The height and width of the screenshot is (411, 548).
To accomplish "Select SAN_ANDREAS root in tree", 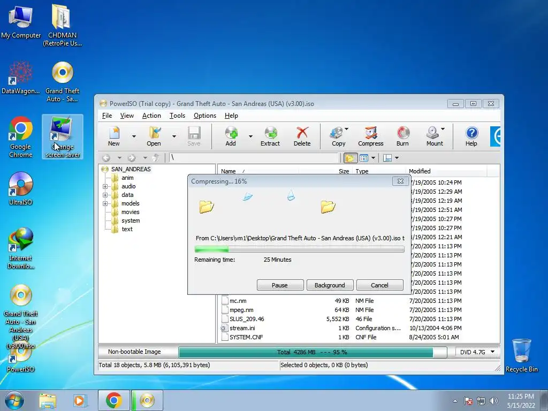I will (131, 169).
